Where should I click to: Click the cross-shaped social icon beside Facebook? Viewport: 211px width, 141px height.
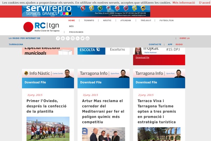point(63,38)
